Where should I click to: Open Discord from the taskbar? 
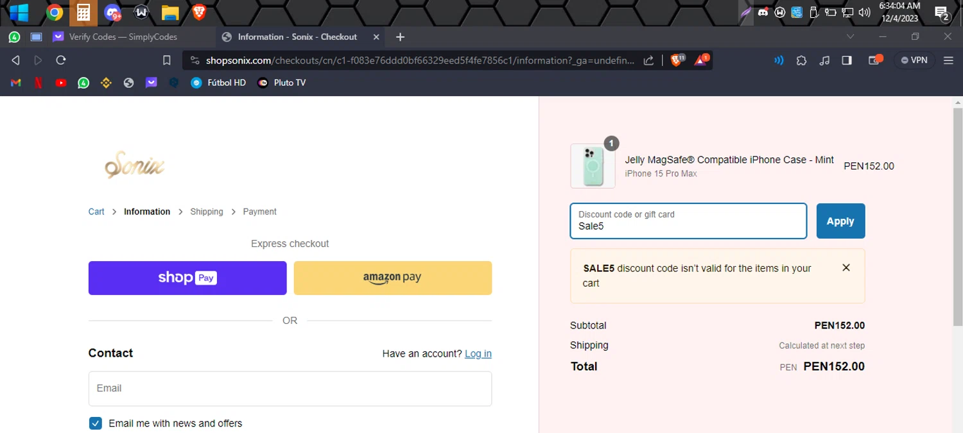pos(113,12)
